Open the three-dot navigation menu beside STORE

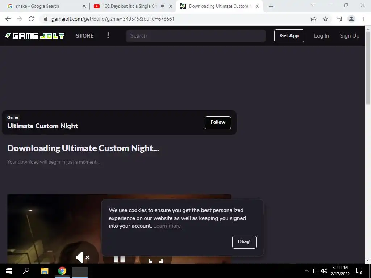(108, 35)
